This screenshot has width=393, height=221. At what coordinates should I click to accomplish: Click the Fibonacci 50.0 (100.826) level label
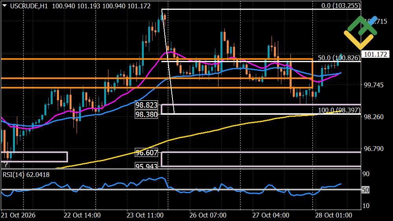pos(339,58)
